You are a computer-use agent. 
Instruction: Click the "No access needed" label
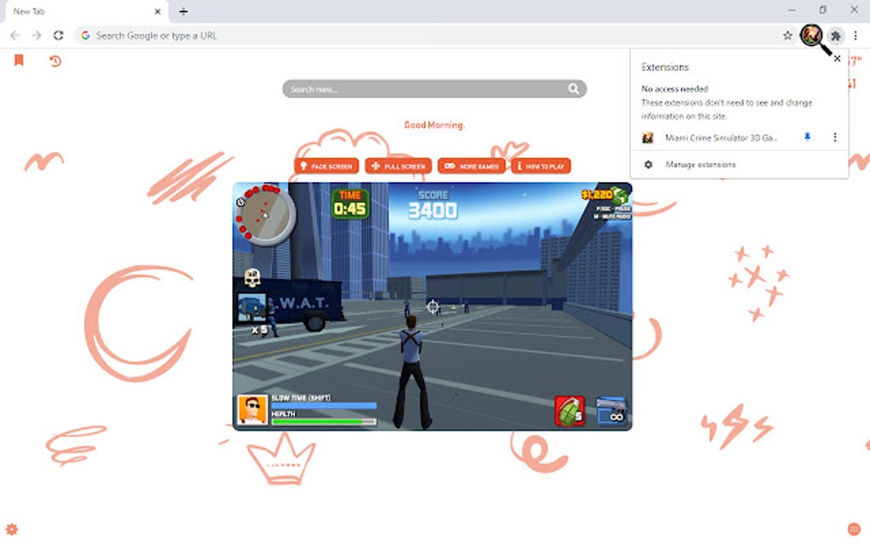click(x=675, y=89)
